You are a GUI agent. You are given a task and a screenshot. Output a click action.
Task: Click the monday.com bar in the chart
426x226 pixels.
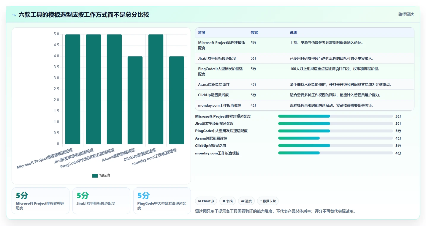[x=177, y=100]
